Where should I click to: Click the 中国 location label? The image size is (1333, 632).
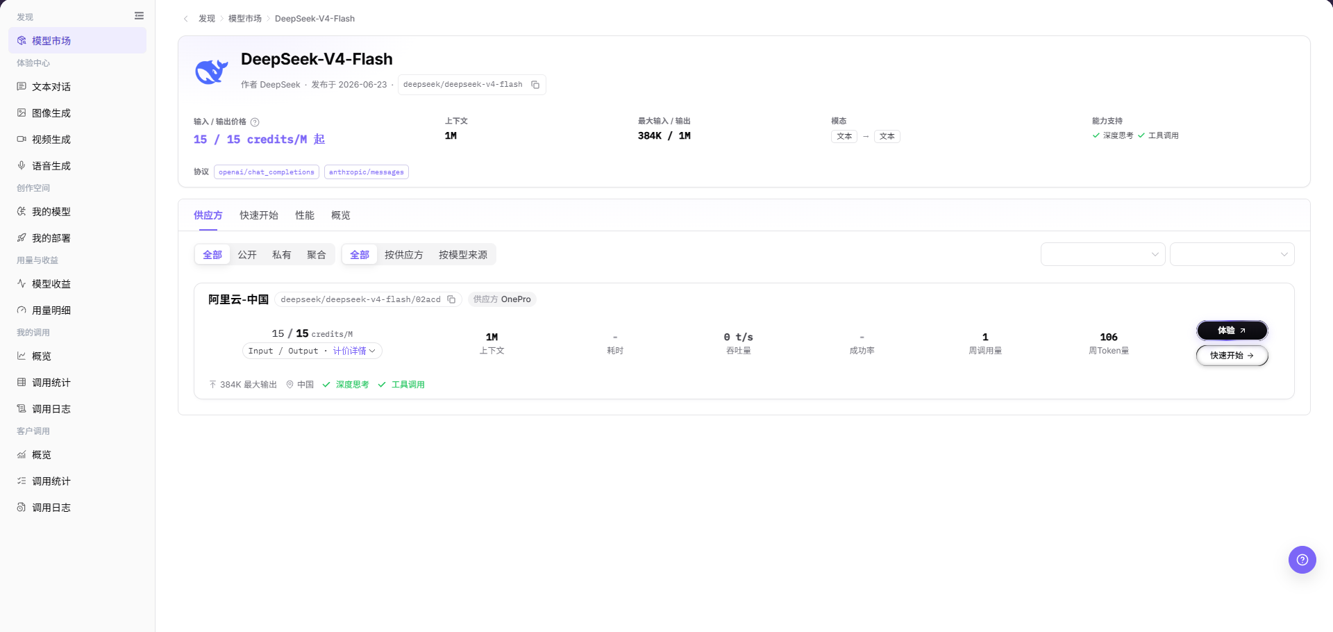pos(305,385)
